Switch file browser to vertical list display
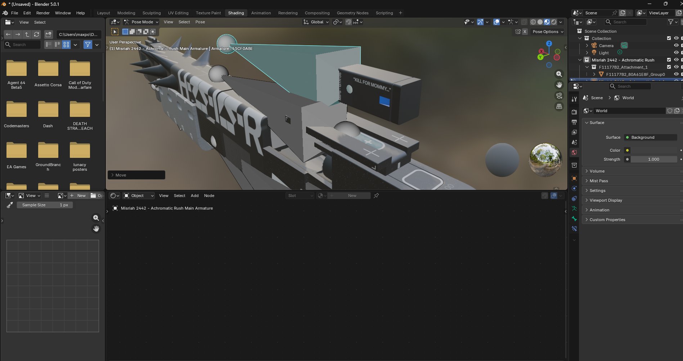This screenshot has height=361, width=683. [x=48, y=45]
